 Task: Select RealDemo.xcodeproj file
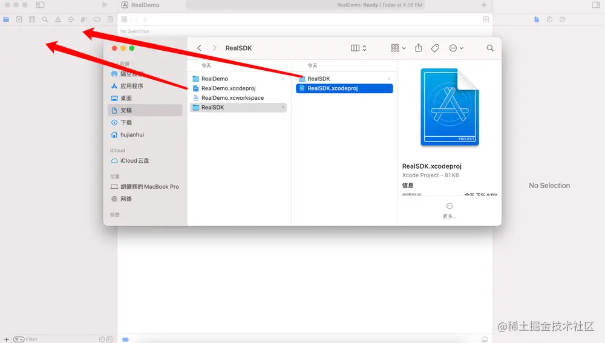pyautogui.click(x=238, y=88)
